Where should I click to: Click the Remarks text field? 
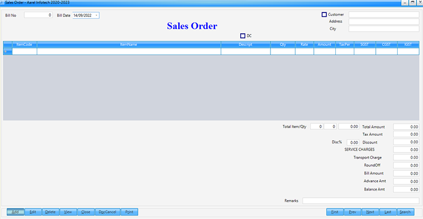360,200
